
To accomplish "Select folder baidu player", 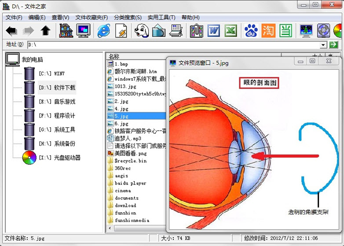I will tap(130, 183).
